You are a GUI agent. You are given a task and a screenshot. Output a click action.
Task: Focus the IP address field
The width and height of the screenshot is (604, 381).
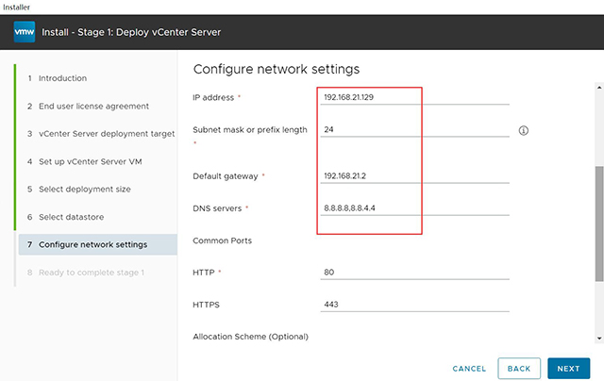pyautogui.click(x=414, y=97)
